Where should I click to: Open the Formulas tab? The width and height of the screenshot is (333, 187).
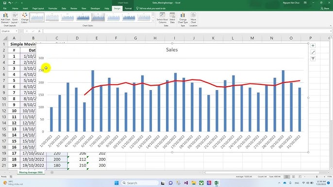(x=52, y=9)
